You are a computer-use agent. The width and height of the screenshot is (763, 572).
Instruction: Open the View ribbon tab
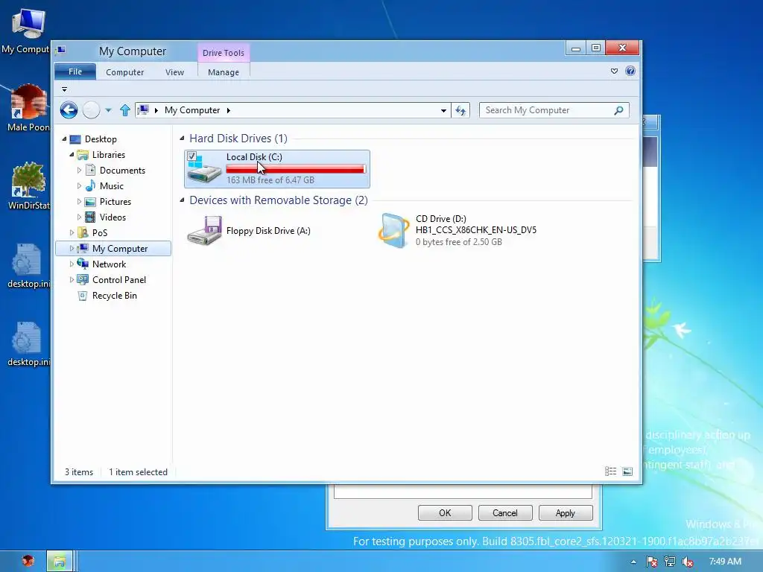(x=174, y=72)
